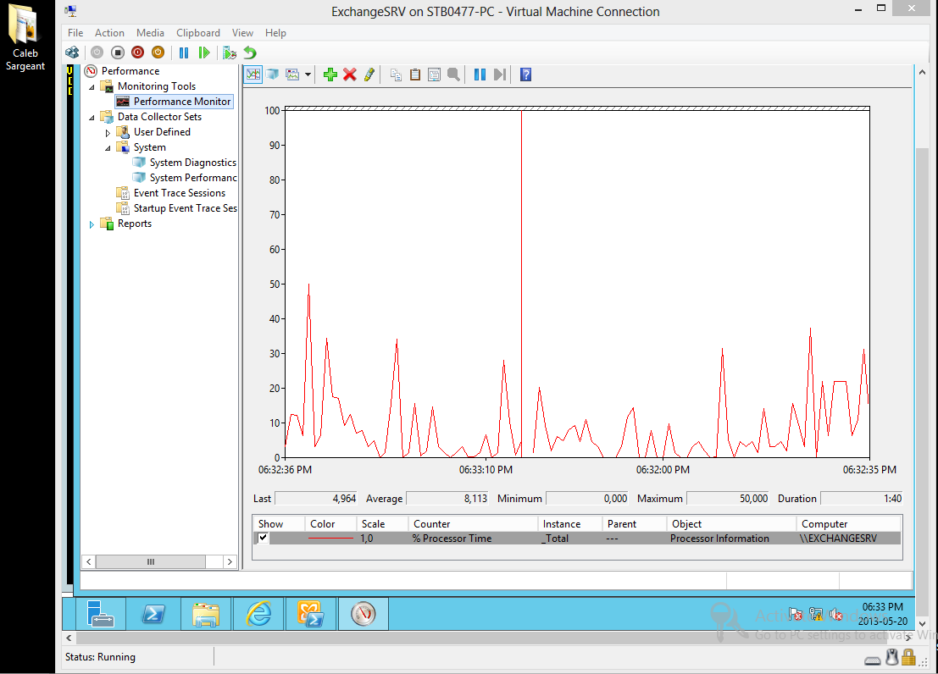
Task: Click the Change Graph Type icon
Action: (x=292, y=75)
